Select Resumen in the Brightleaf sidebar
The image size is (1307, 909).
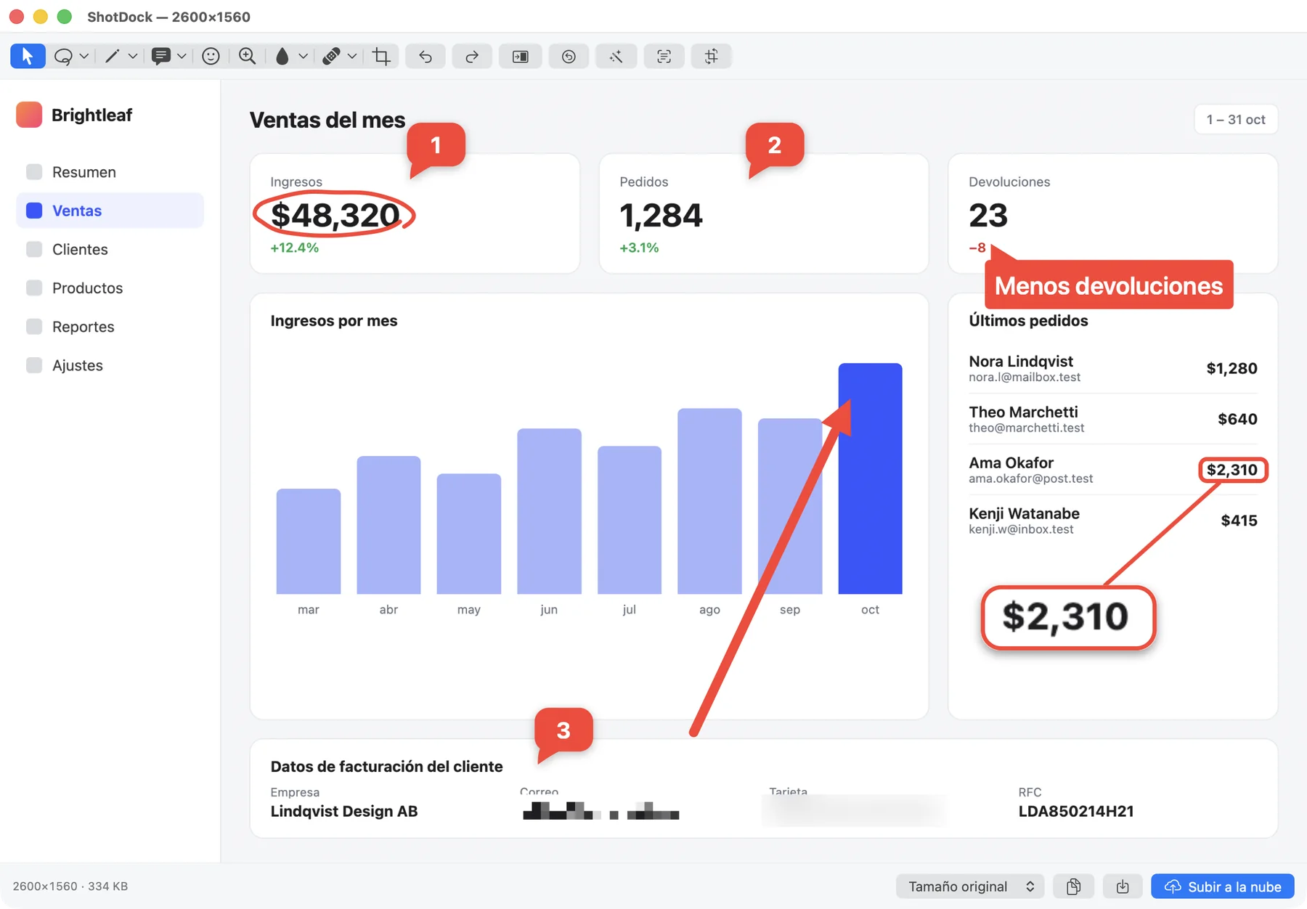110,172
